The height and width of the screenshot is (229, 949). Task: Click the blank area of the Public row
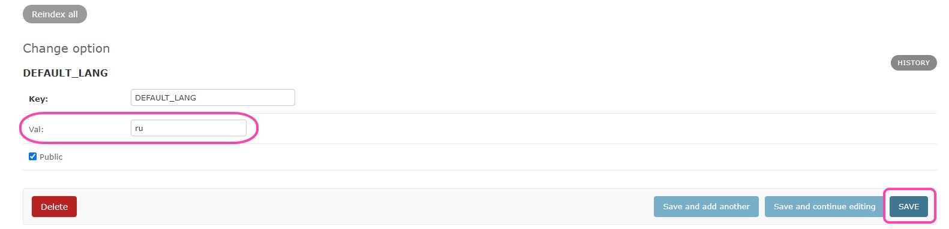tap(480, 157)
